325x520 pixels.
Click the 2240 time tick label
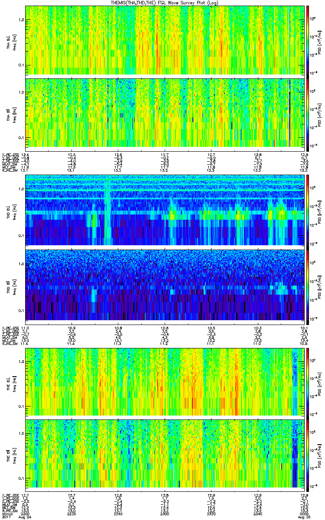click(118, 513)
